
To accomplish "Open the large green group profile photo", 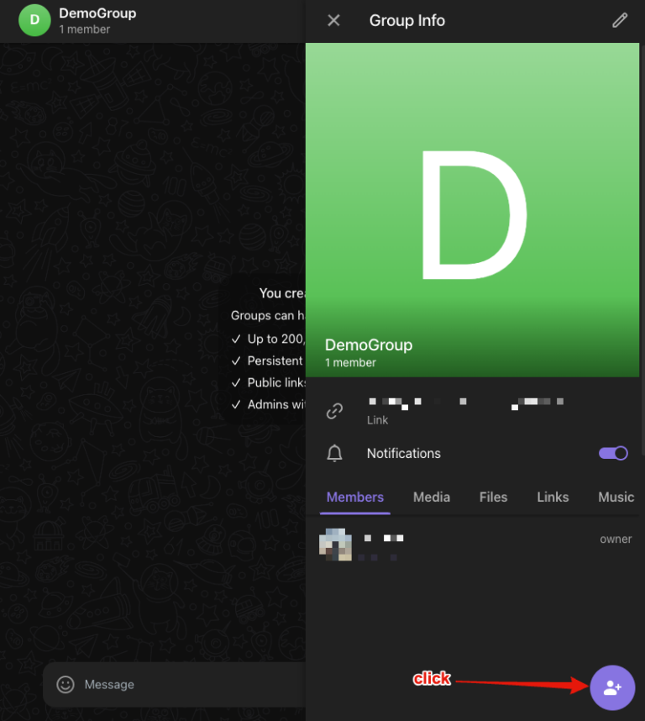I will pos(473,193).
